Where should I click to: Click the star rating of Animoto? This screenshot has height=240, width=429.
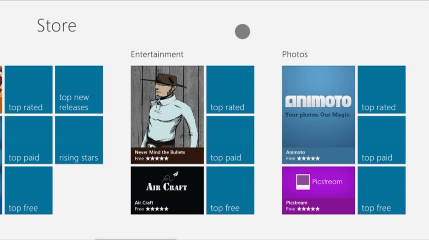308,158
